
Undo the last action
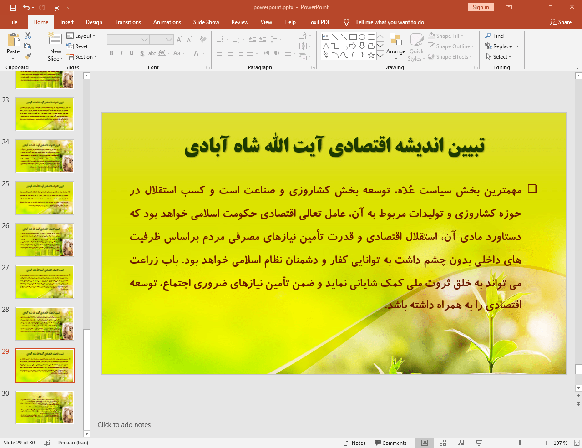[26, 7]
